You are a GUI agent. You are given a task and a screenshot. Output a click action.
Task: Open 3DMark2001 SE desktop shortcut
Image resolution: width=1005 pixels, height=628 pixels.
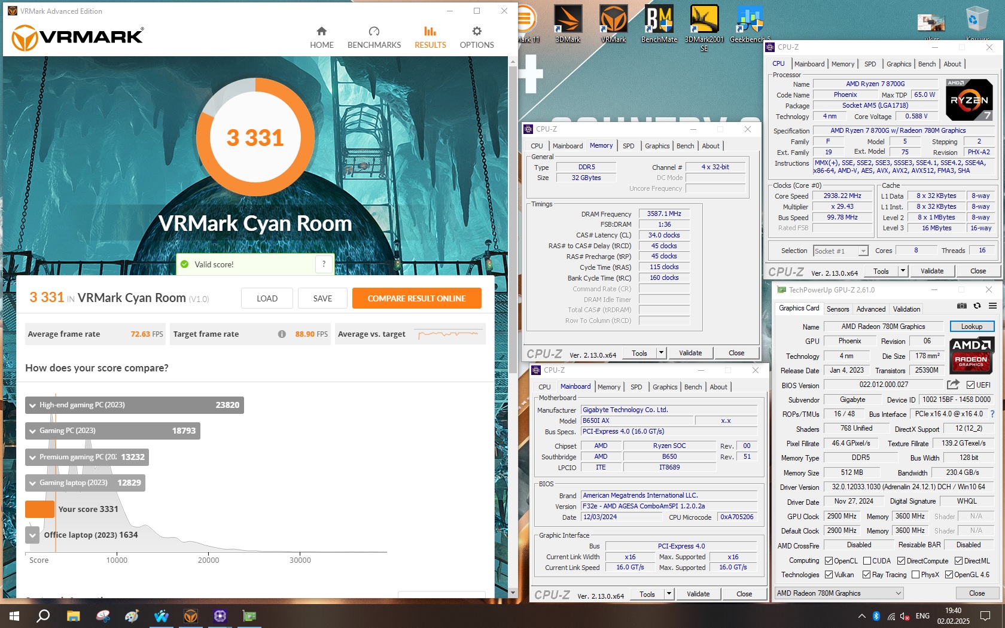click(x=704, y=28)
